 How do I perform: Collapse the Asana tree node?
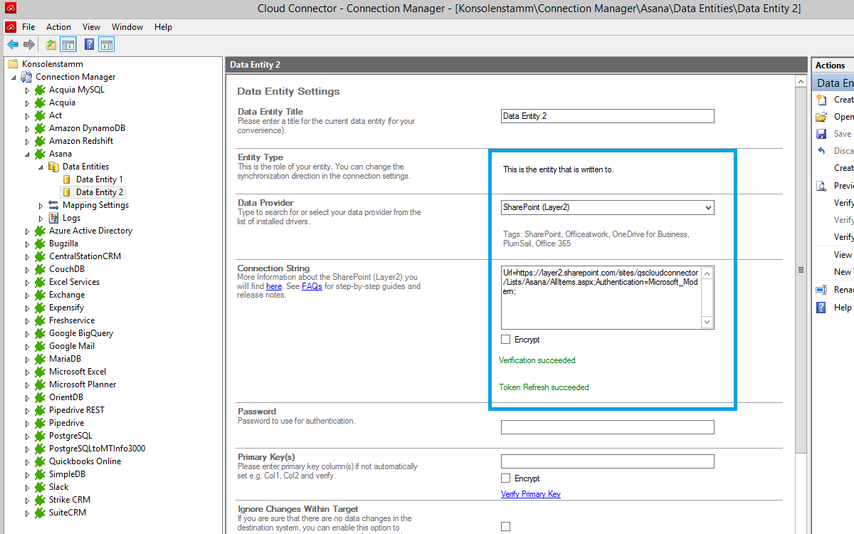(x=27, y=154)
